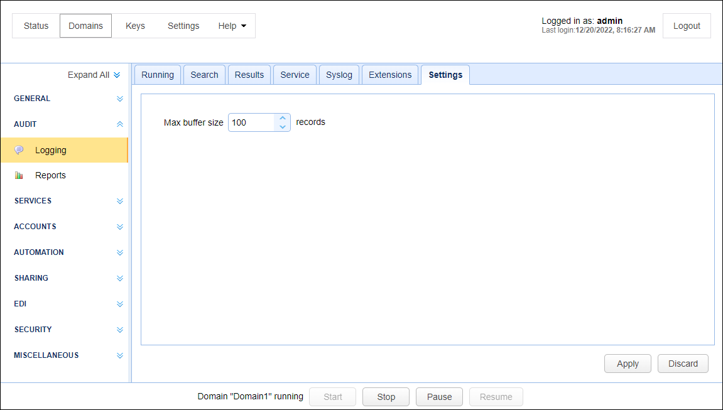Screen dimensions: 723x410
Task: Switch to the Syslog tab
Action: [339, 75]
